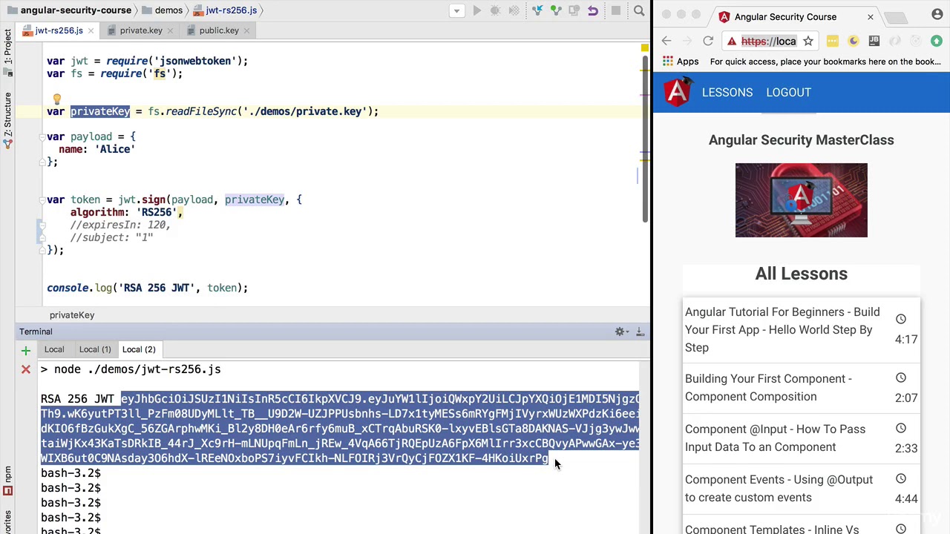The height and width of the screenshot is (534, 950).
Task: Click the gray Stop square icon
Action: click(x=616, y=10)
